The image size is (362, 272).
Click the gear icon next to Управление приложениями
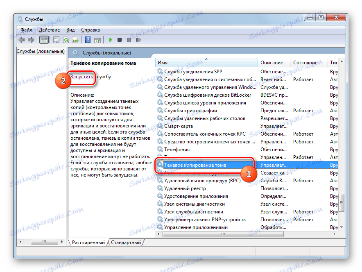click(x=160, y=227)
